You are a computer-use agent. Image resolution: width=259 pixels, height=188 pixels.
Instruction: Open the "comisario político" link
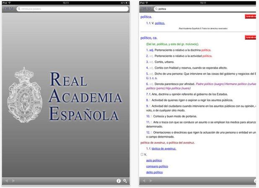tap(157, 166)
